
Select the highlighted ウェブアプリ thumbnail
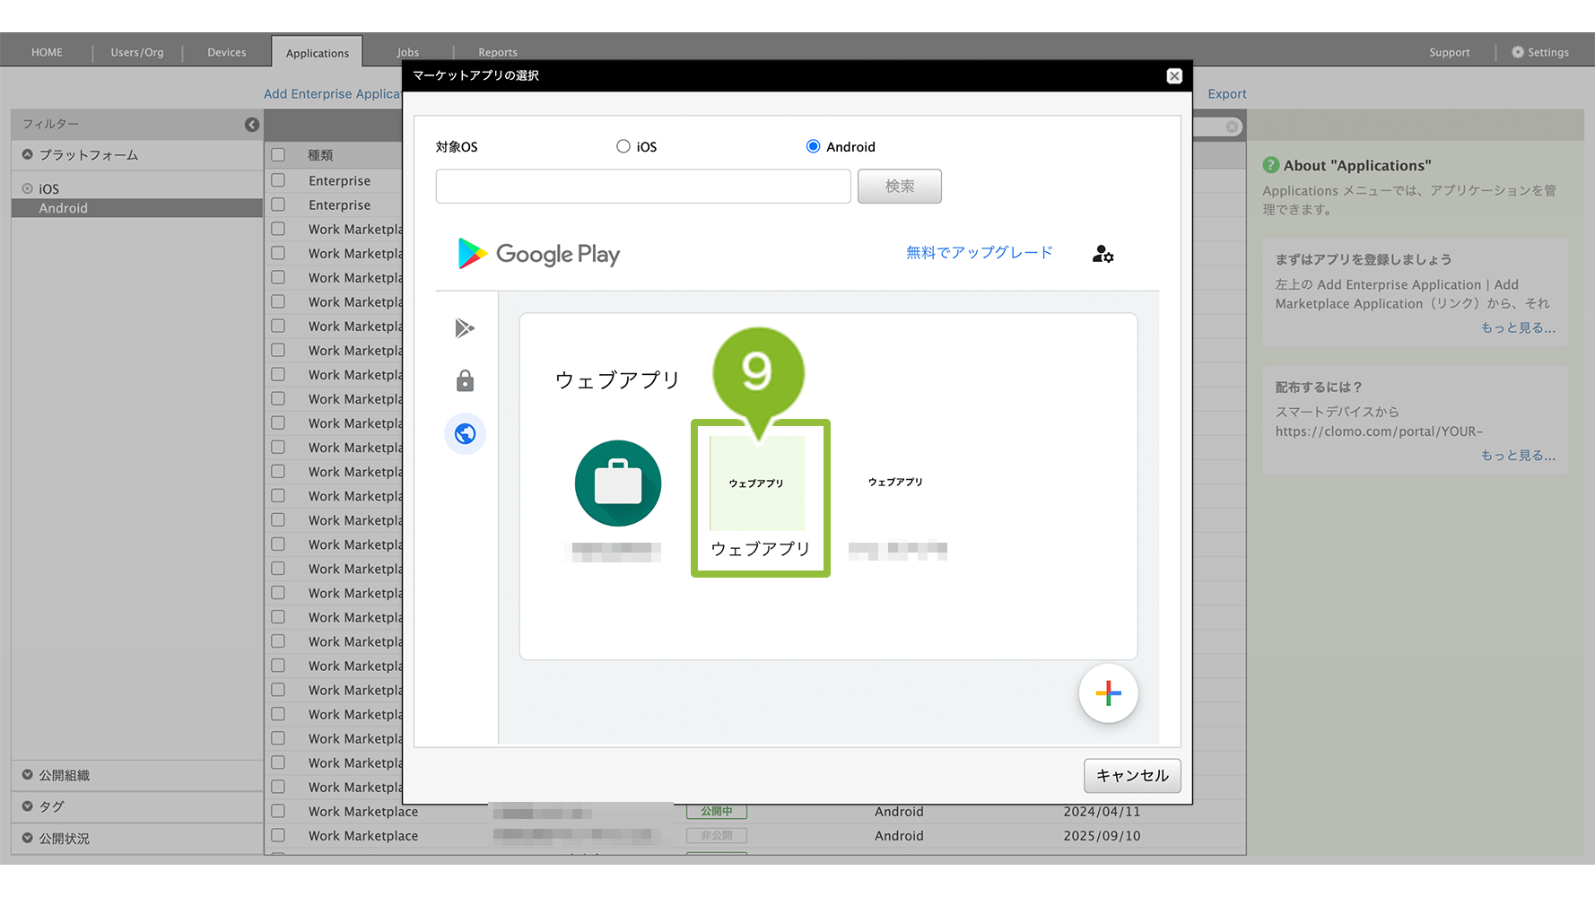(758, 484)
